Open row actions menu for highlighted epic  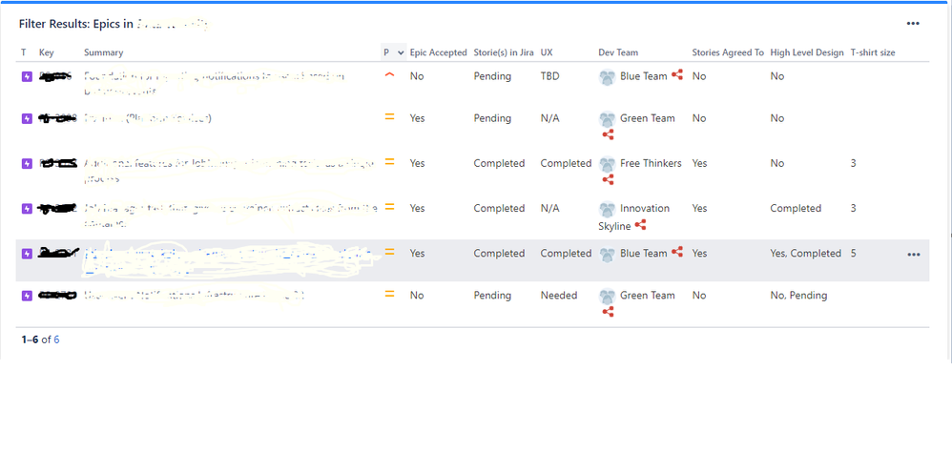pos(913,255)
